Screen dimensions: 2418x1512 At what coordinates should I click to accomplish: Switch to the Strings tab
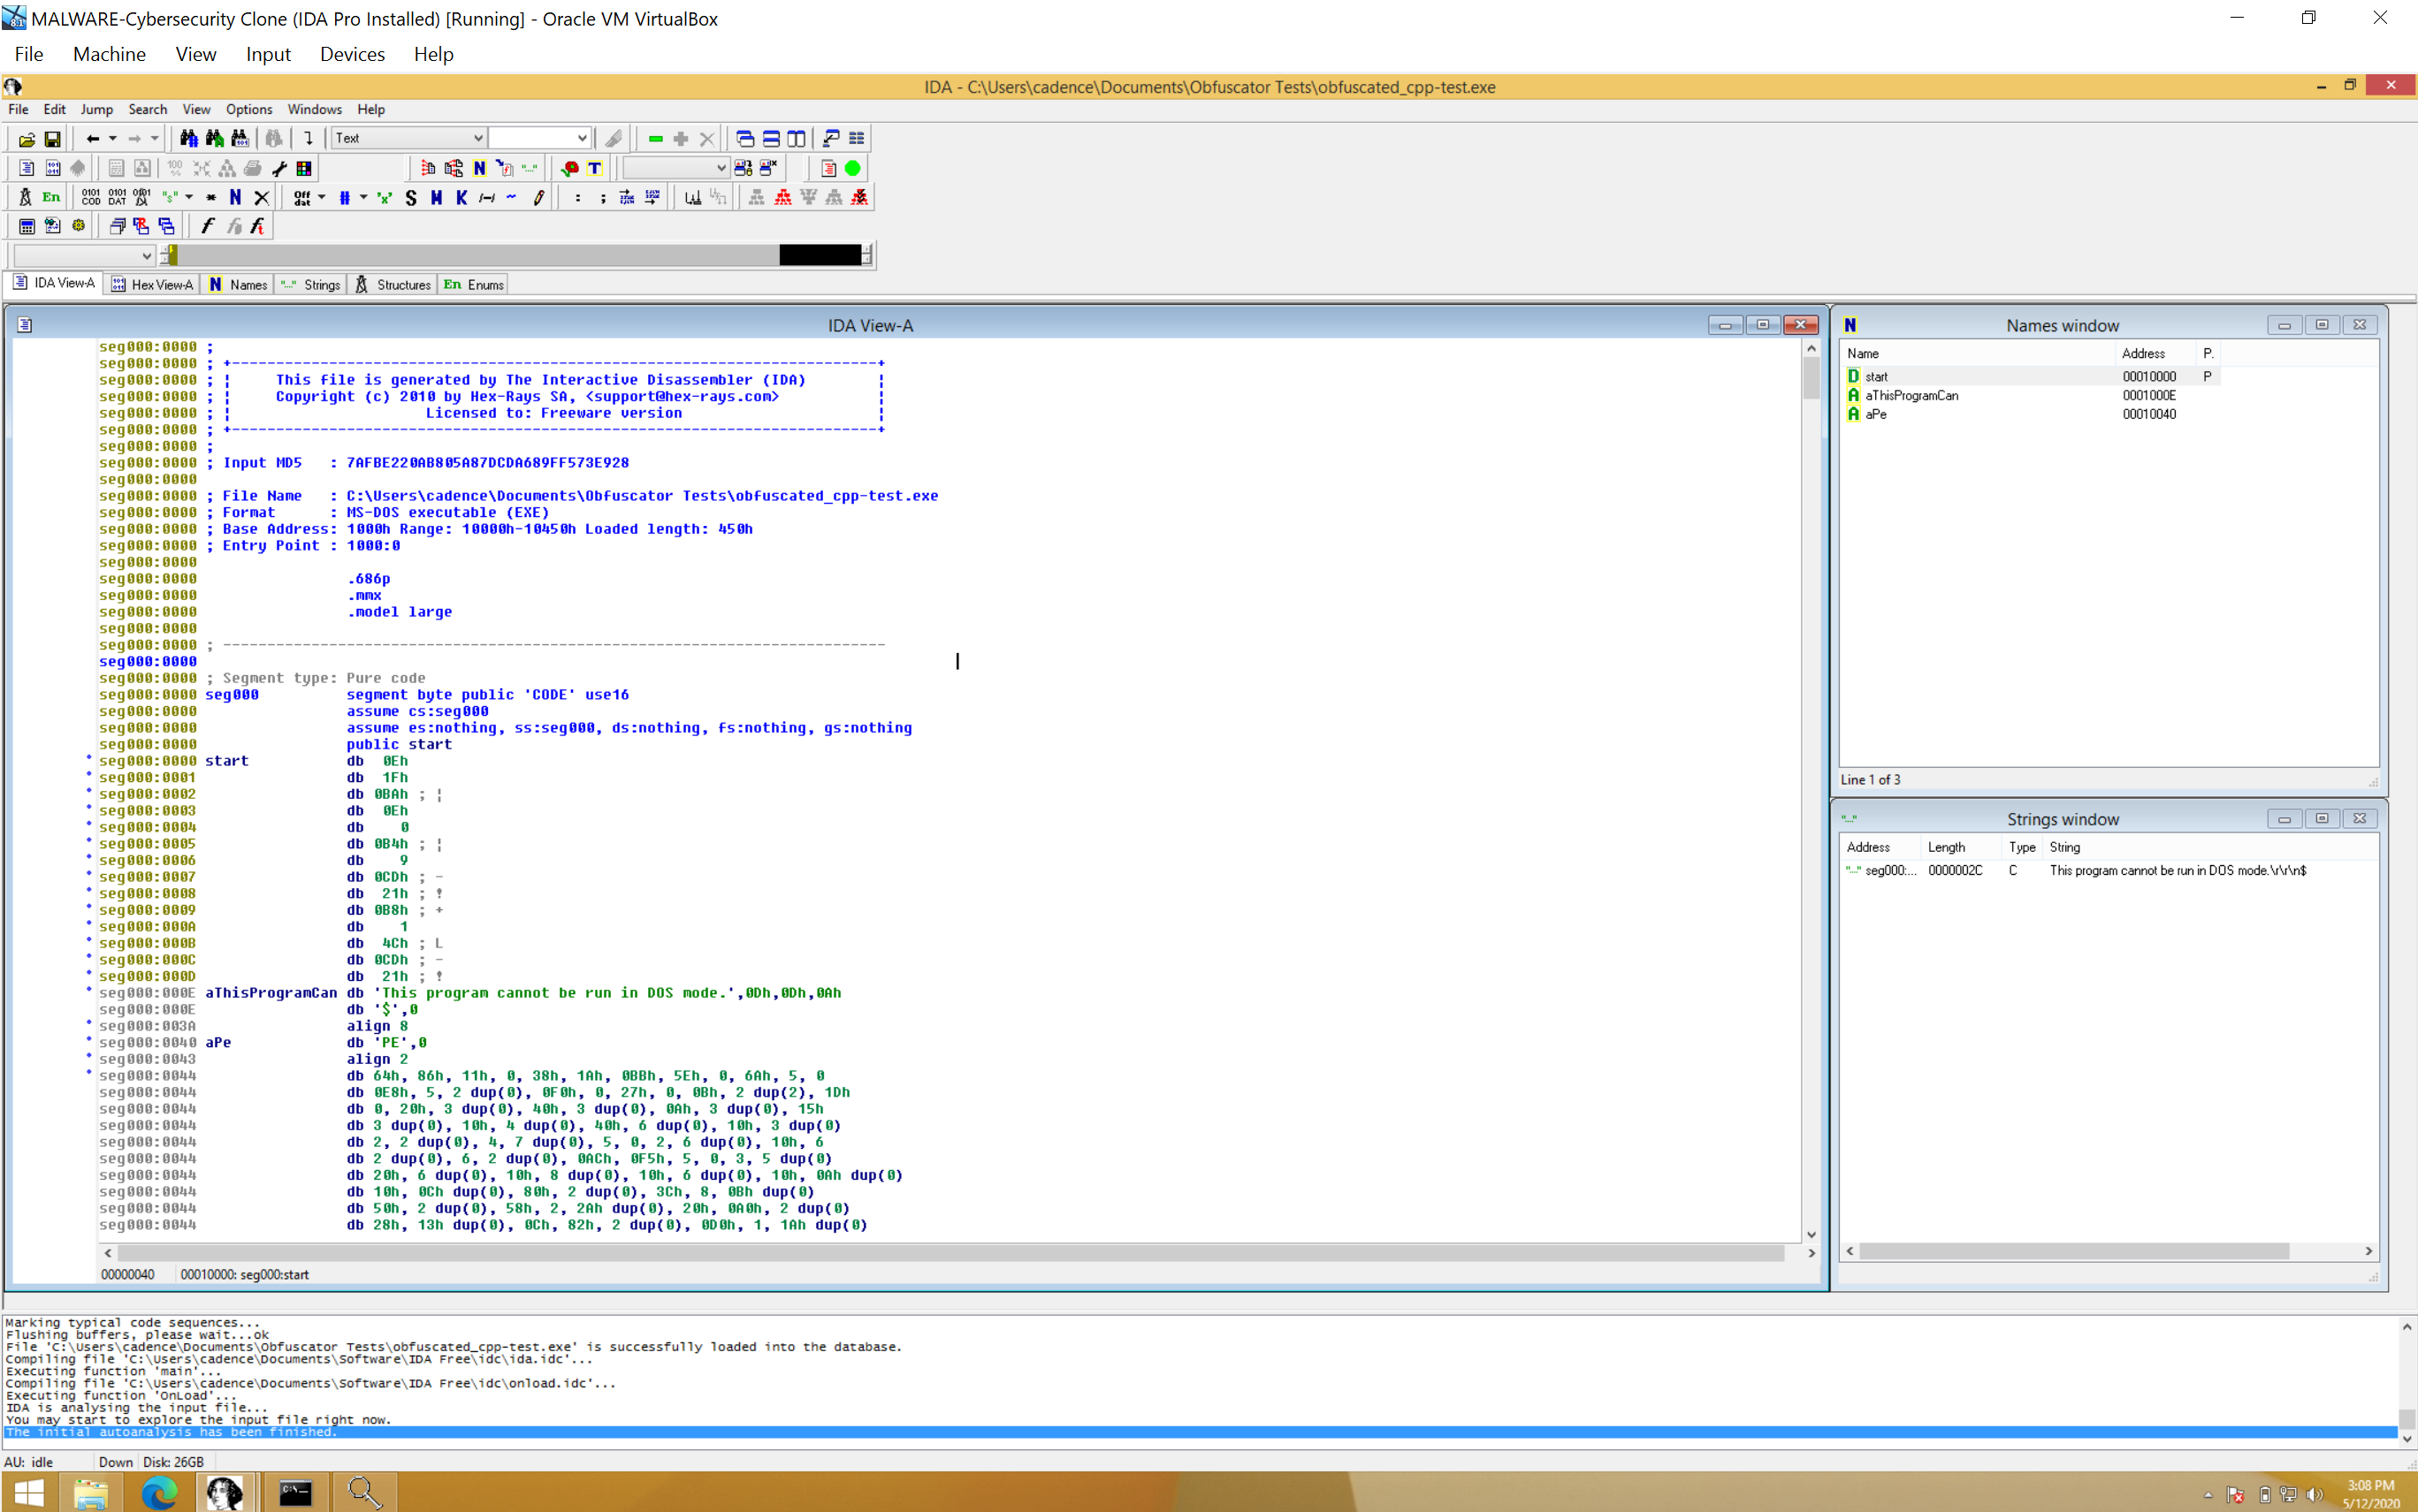tap(311, 284)
